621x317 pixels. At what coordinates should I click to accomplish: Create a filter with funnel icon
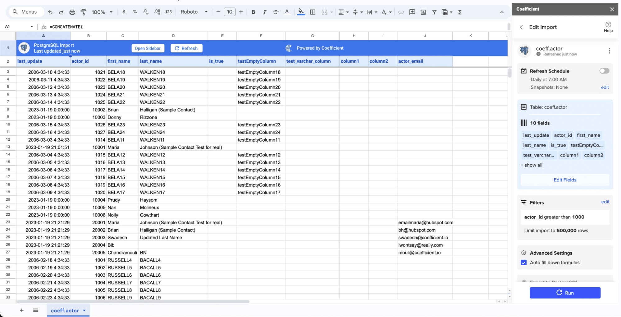[434, 12]
